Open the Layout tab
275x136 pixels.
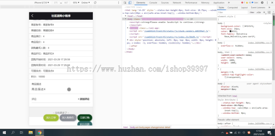coord(244,8)
